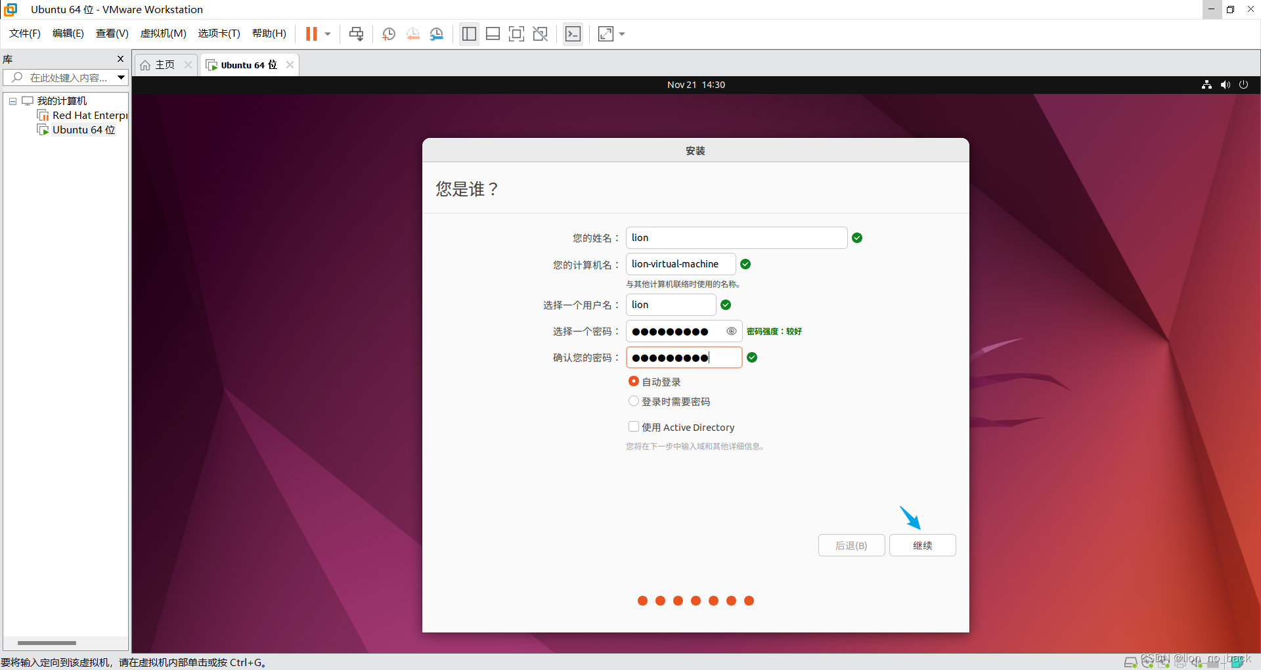
Task: Click the 选择一个用户名 username field
Action: pyautogui.click(x=671, y=305)
